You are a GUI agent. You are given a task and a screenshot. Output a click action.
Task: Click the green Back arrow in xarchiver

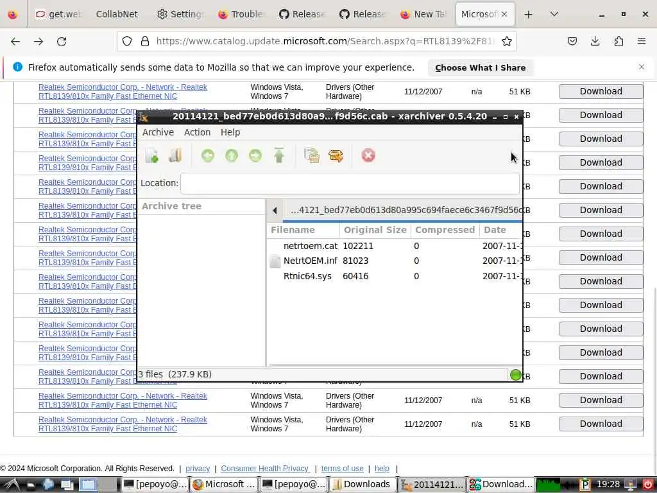coord(207,155)
